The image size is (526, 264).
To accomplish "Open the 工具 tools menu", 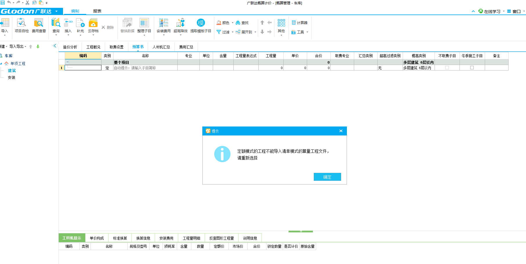I will click(x=300, y=32).
